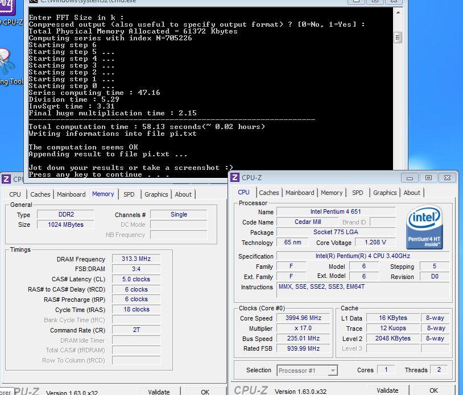Click the 16 KBytes L1 Data value
Screen dimensions: 463x395
click(392, 318)
